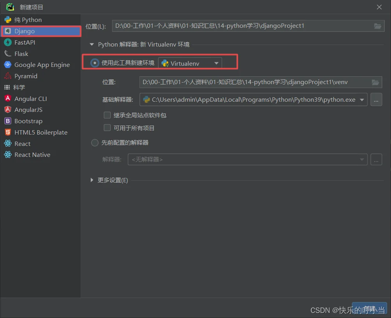Enable 可用于所有项目 checkbox
Image resolution: width=391 pixels, height=318 pixels.
tap(107, 128)
